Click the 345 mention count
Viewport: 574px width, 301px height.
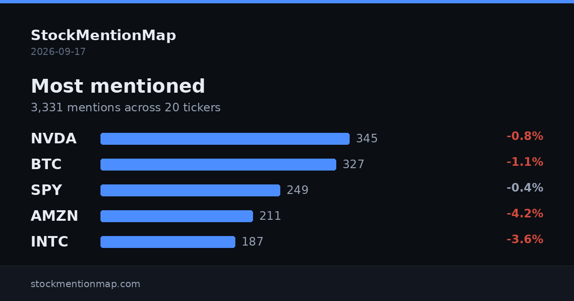[367, 139]
